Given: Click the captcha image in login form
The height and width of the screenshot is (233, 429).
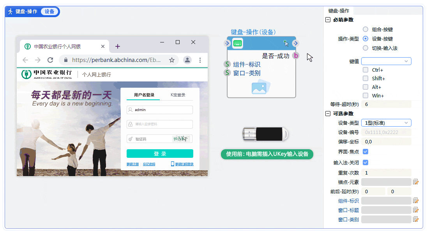Looking at the screenshot, I should pyautogui.click(x=180, y=139).
